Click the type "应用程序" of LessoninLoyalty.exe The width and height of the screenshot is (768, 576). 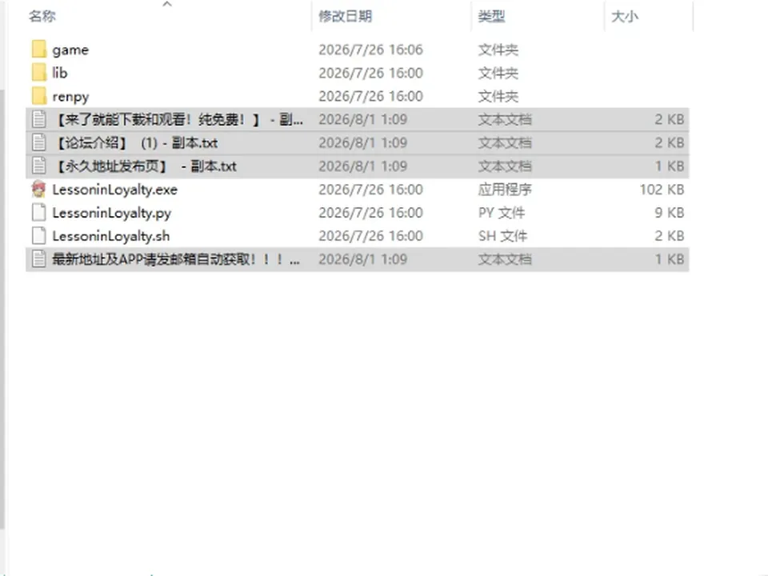click(x=505, y=190)
